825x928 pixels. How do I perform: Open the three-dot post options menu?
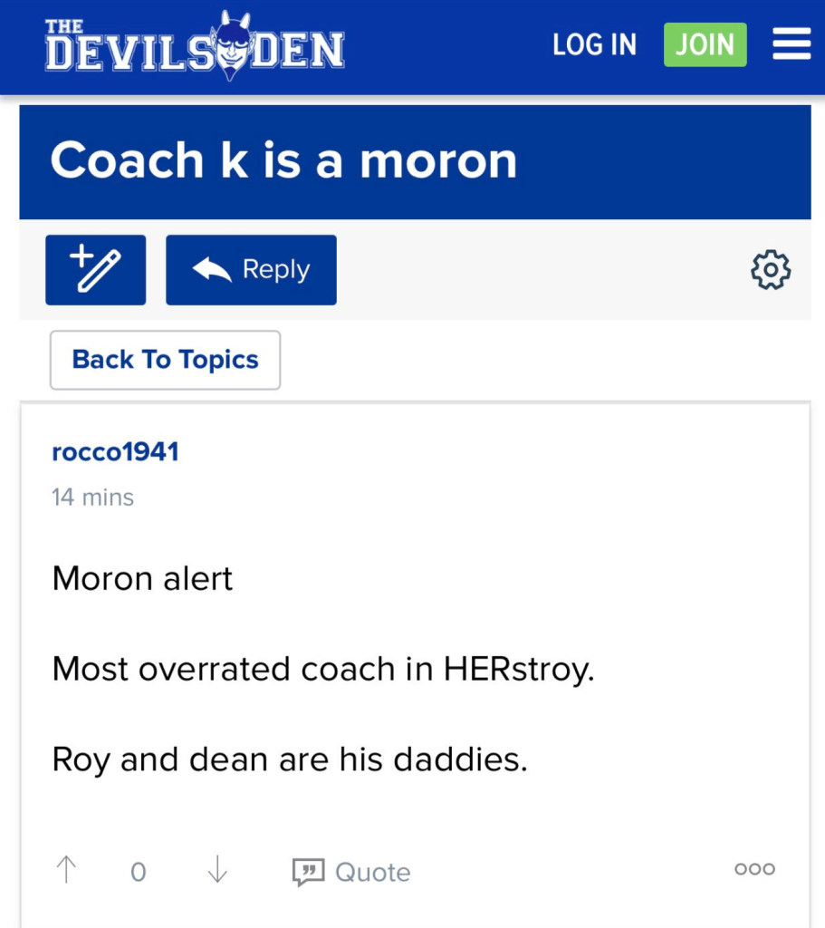tap(754, 869)
